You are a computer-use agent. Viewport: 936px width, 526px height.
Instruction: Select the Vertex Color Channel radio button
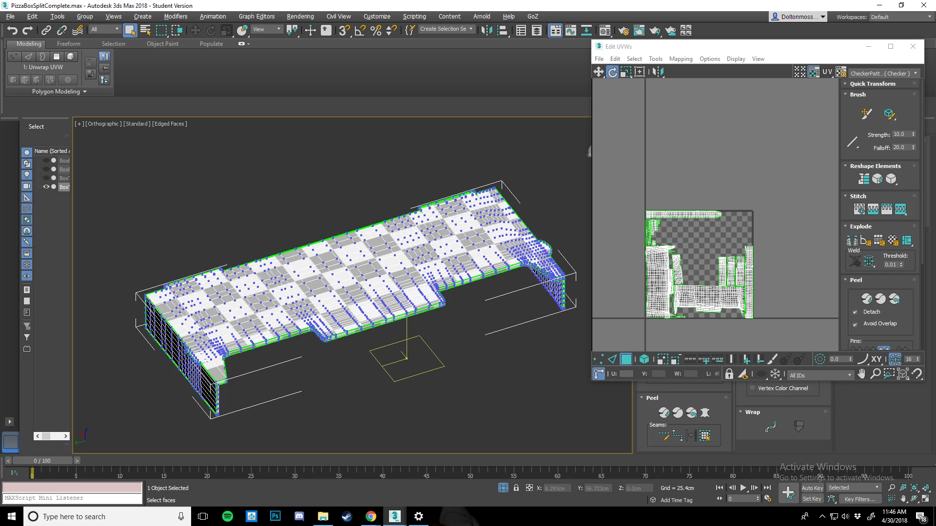(753, 388)
